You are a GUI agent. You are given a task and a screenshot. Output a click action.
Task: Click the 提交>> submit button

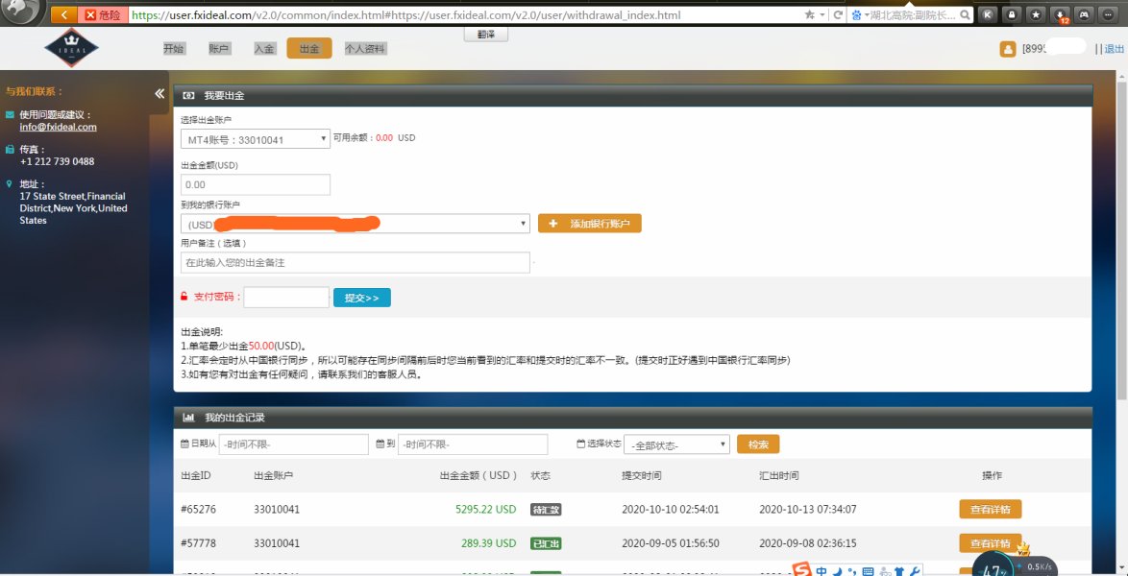361,298
